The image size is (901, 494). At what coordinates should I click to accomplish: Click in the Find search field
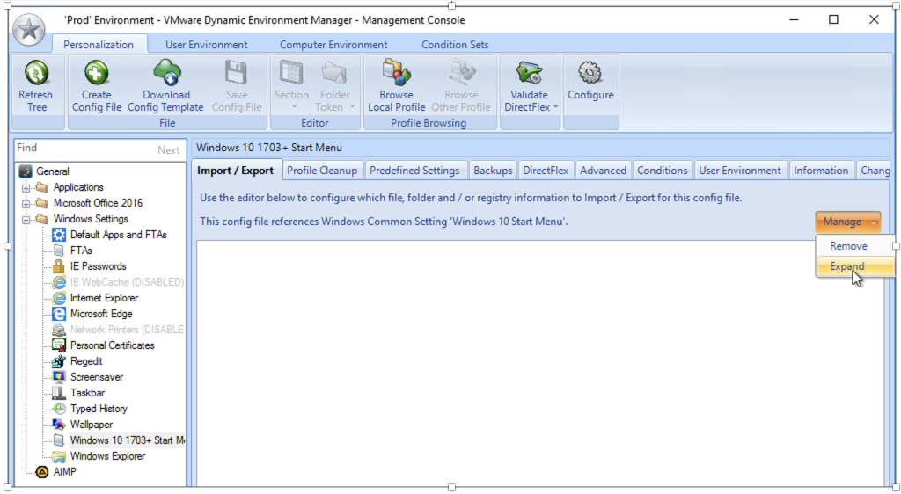(84, 149)
